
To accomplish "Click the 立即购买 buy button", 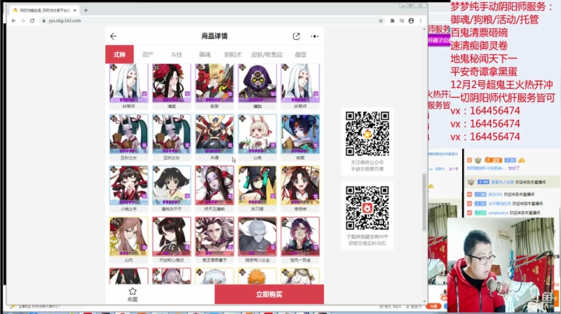I will point(269,295).
